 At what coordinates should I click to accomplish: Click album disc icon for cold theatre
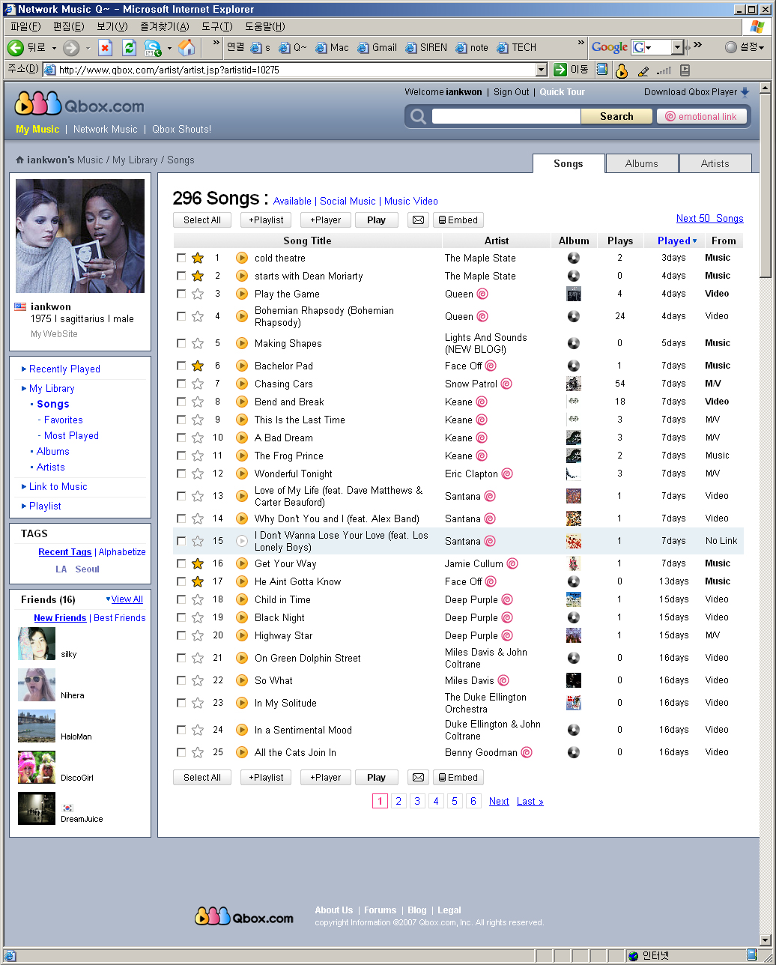pyautogui.click(x=574, y=258)
